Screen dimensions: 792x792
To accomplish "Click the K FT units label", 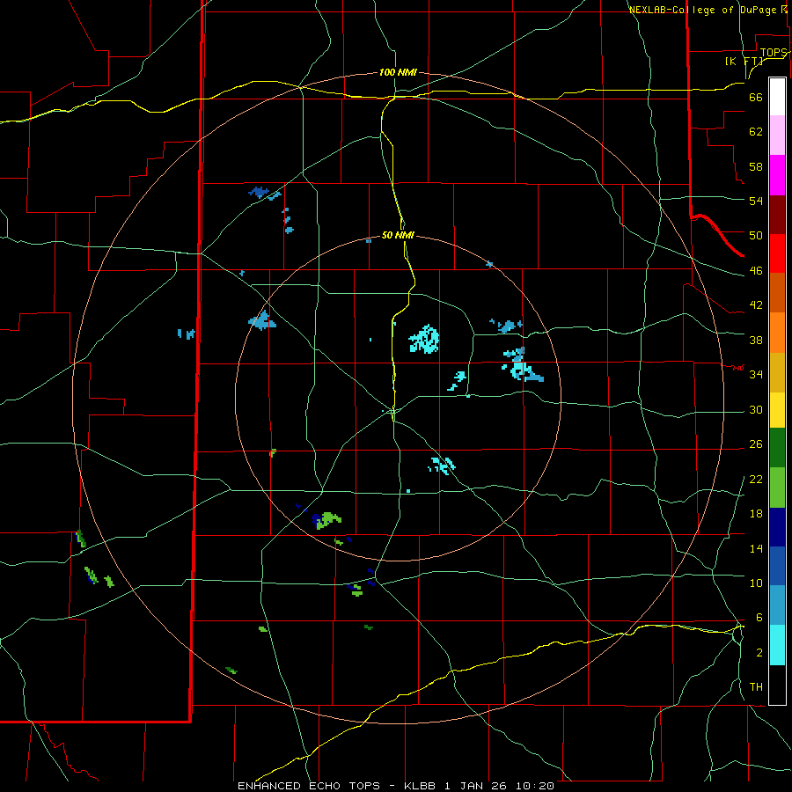I will pyautogui.click(x=744, y=62).
